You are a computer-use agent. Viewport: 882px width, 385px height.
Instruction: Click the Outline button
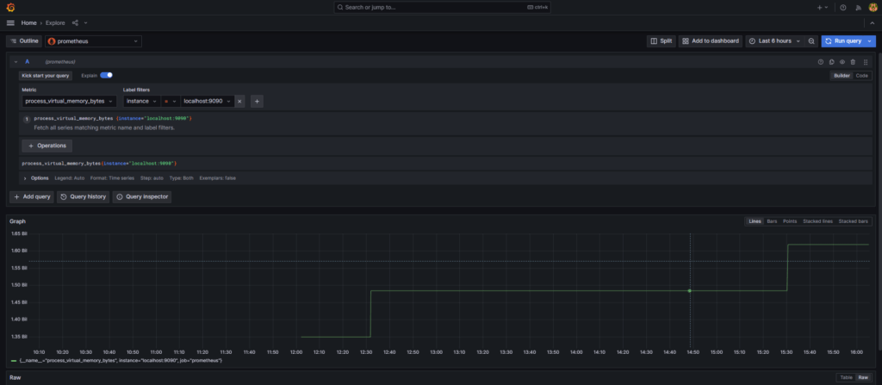[24, 41]
